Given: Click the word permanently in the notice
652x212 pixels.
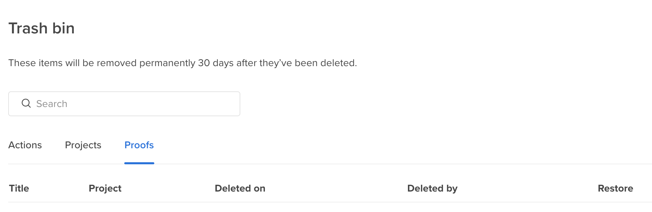Looking at the screenshot, I should [x=167, y=63].
